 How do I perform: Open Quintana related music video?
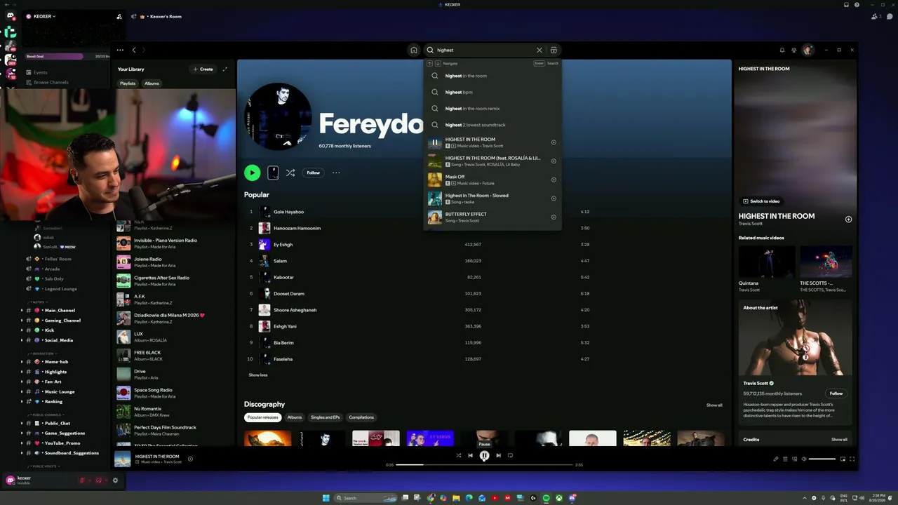767,269
